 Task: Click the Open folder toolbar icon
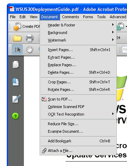(x=17, y=38)
